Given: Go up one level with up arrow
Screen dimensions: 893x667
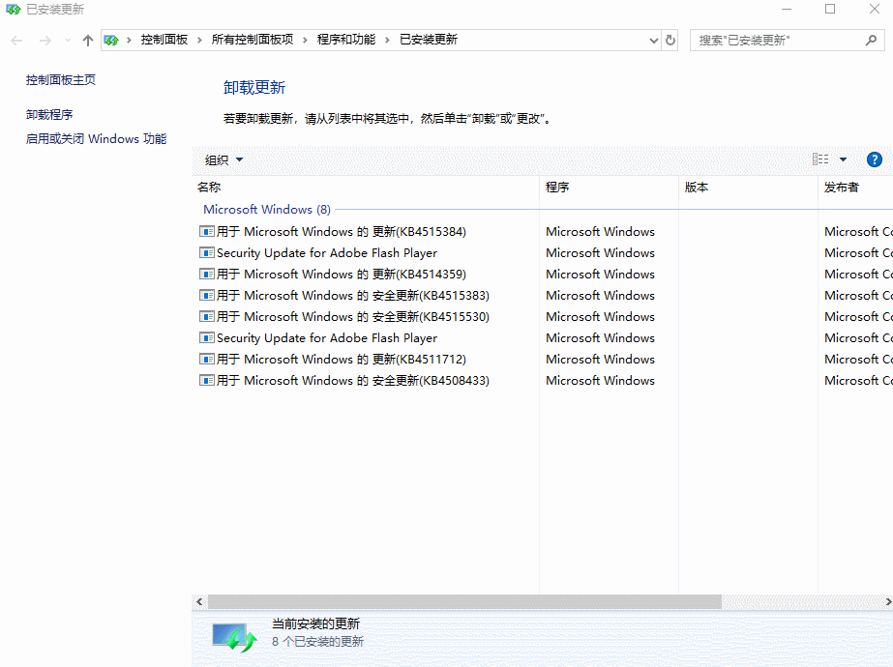Looking at the screenshot, I should tap(87, 41).
